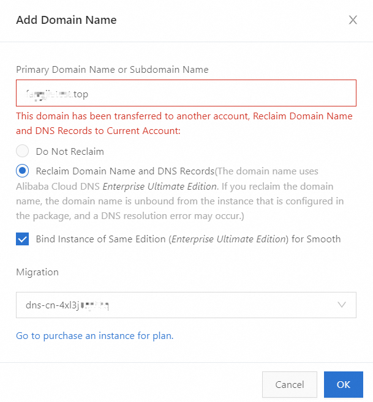The width and height of the screenshot is (373, 402).
Task: Choose the Reclaim Domain Name and DNS Records radio
Action: [x=23, y=171]
